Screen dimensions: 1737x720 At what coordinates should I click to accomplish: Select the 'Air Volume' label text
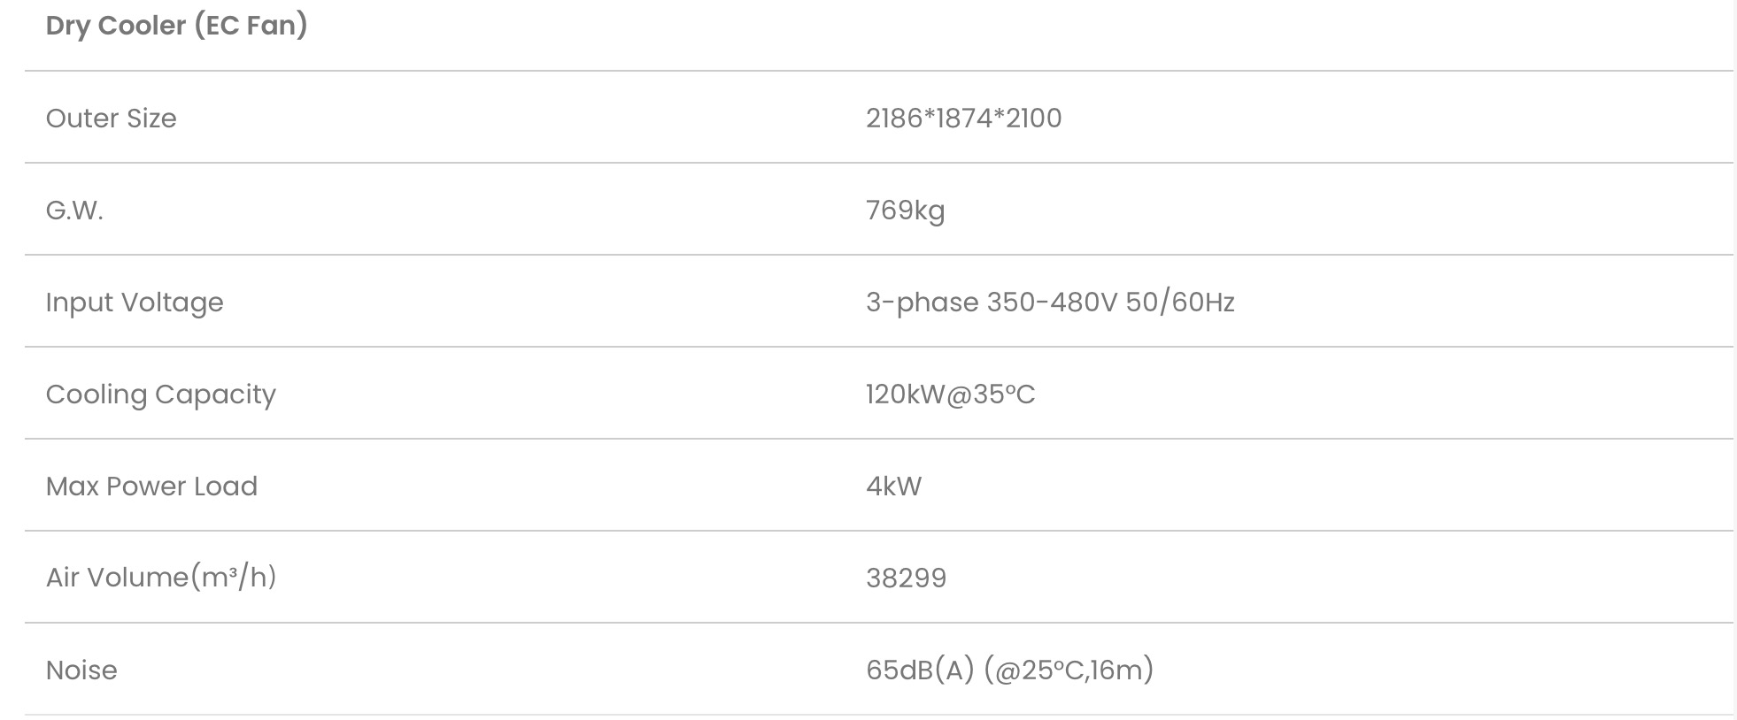(117, 578)
